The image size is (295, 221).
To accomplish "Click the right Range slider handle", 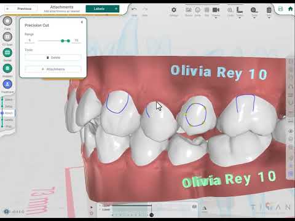I will tap(68, 41).
